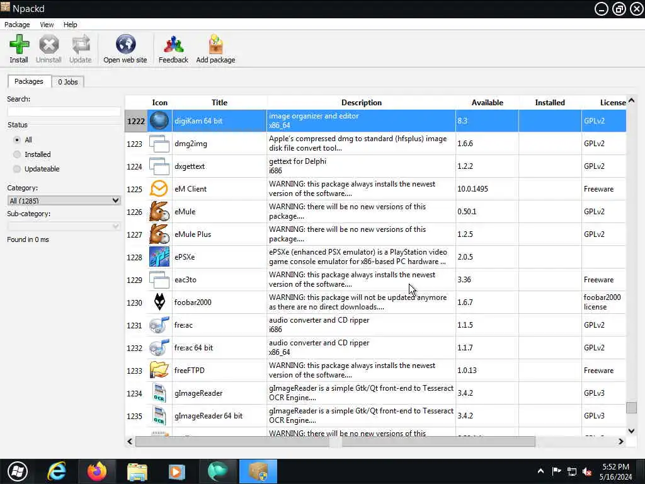Click the vertical scrollbar thumb
645x484 pixels.
tap(631, 408)
